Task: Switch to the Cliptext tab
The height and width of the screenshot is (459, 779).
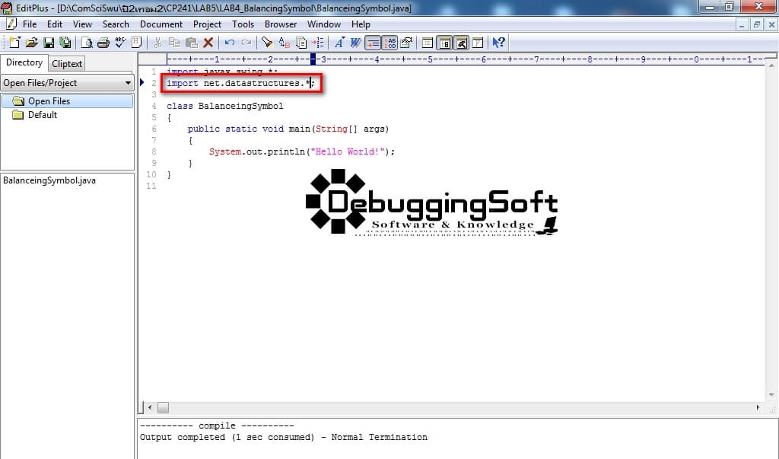Action: pos(67,64)
